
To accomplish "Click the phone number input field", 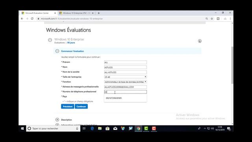I will point(125,92).
